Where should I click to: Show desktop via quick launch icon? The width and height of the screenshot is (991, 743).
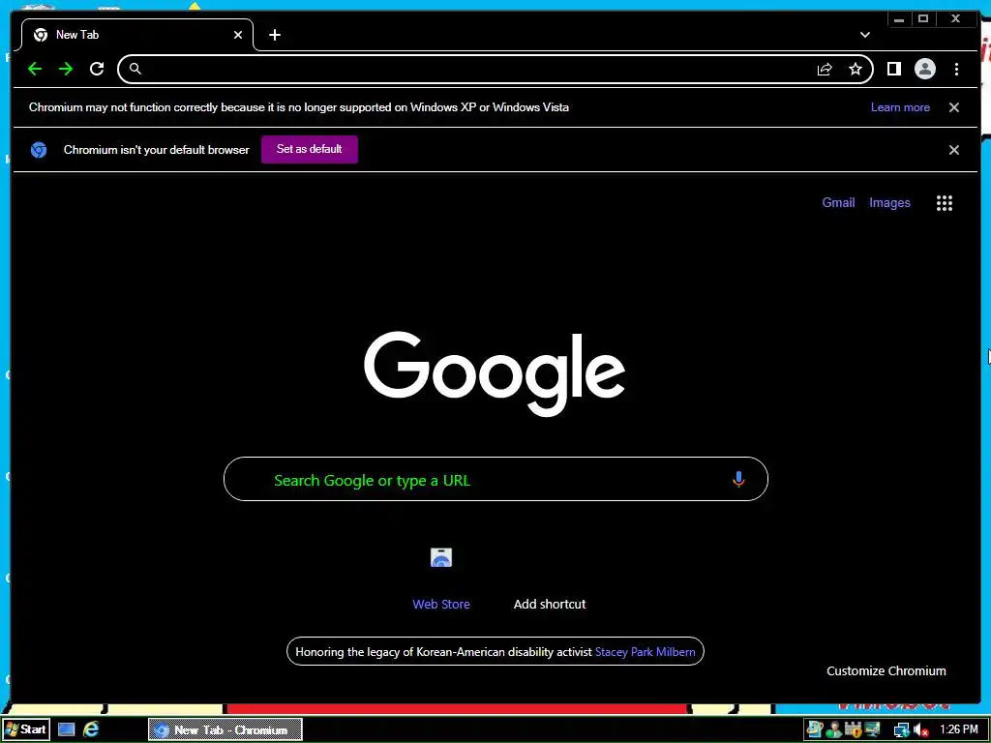(67, 729)
